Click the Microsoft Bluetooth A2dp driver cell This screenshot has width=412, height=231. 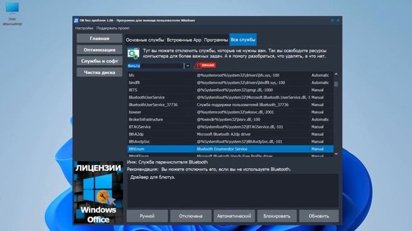[223, 134]
